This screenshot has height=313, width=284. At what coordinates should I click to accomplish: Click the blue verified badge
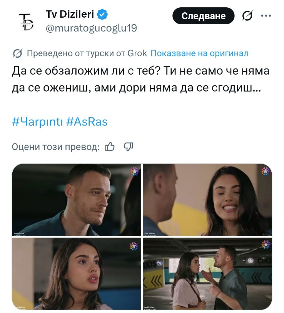pos(102,14)
